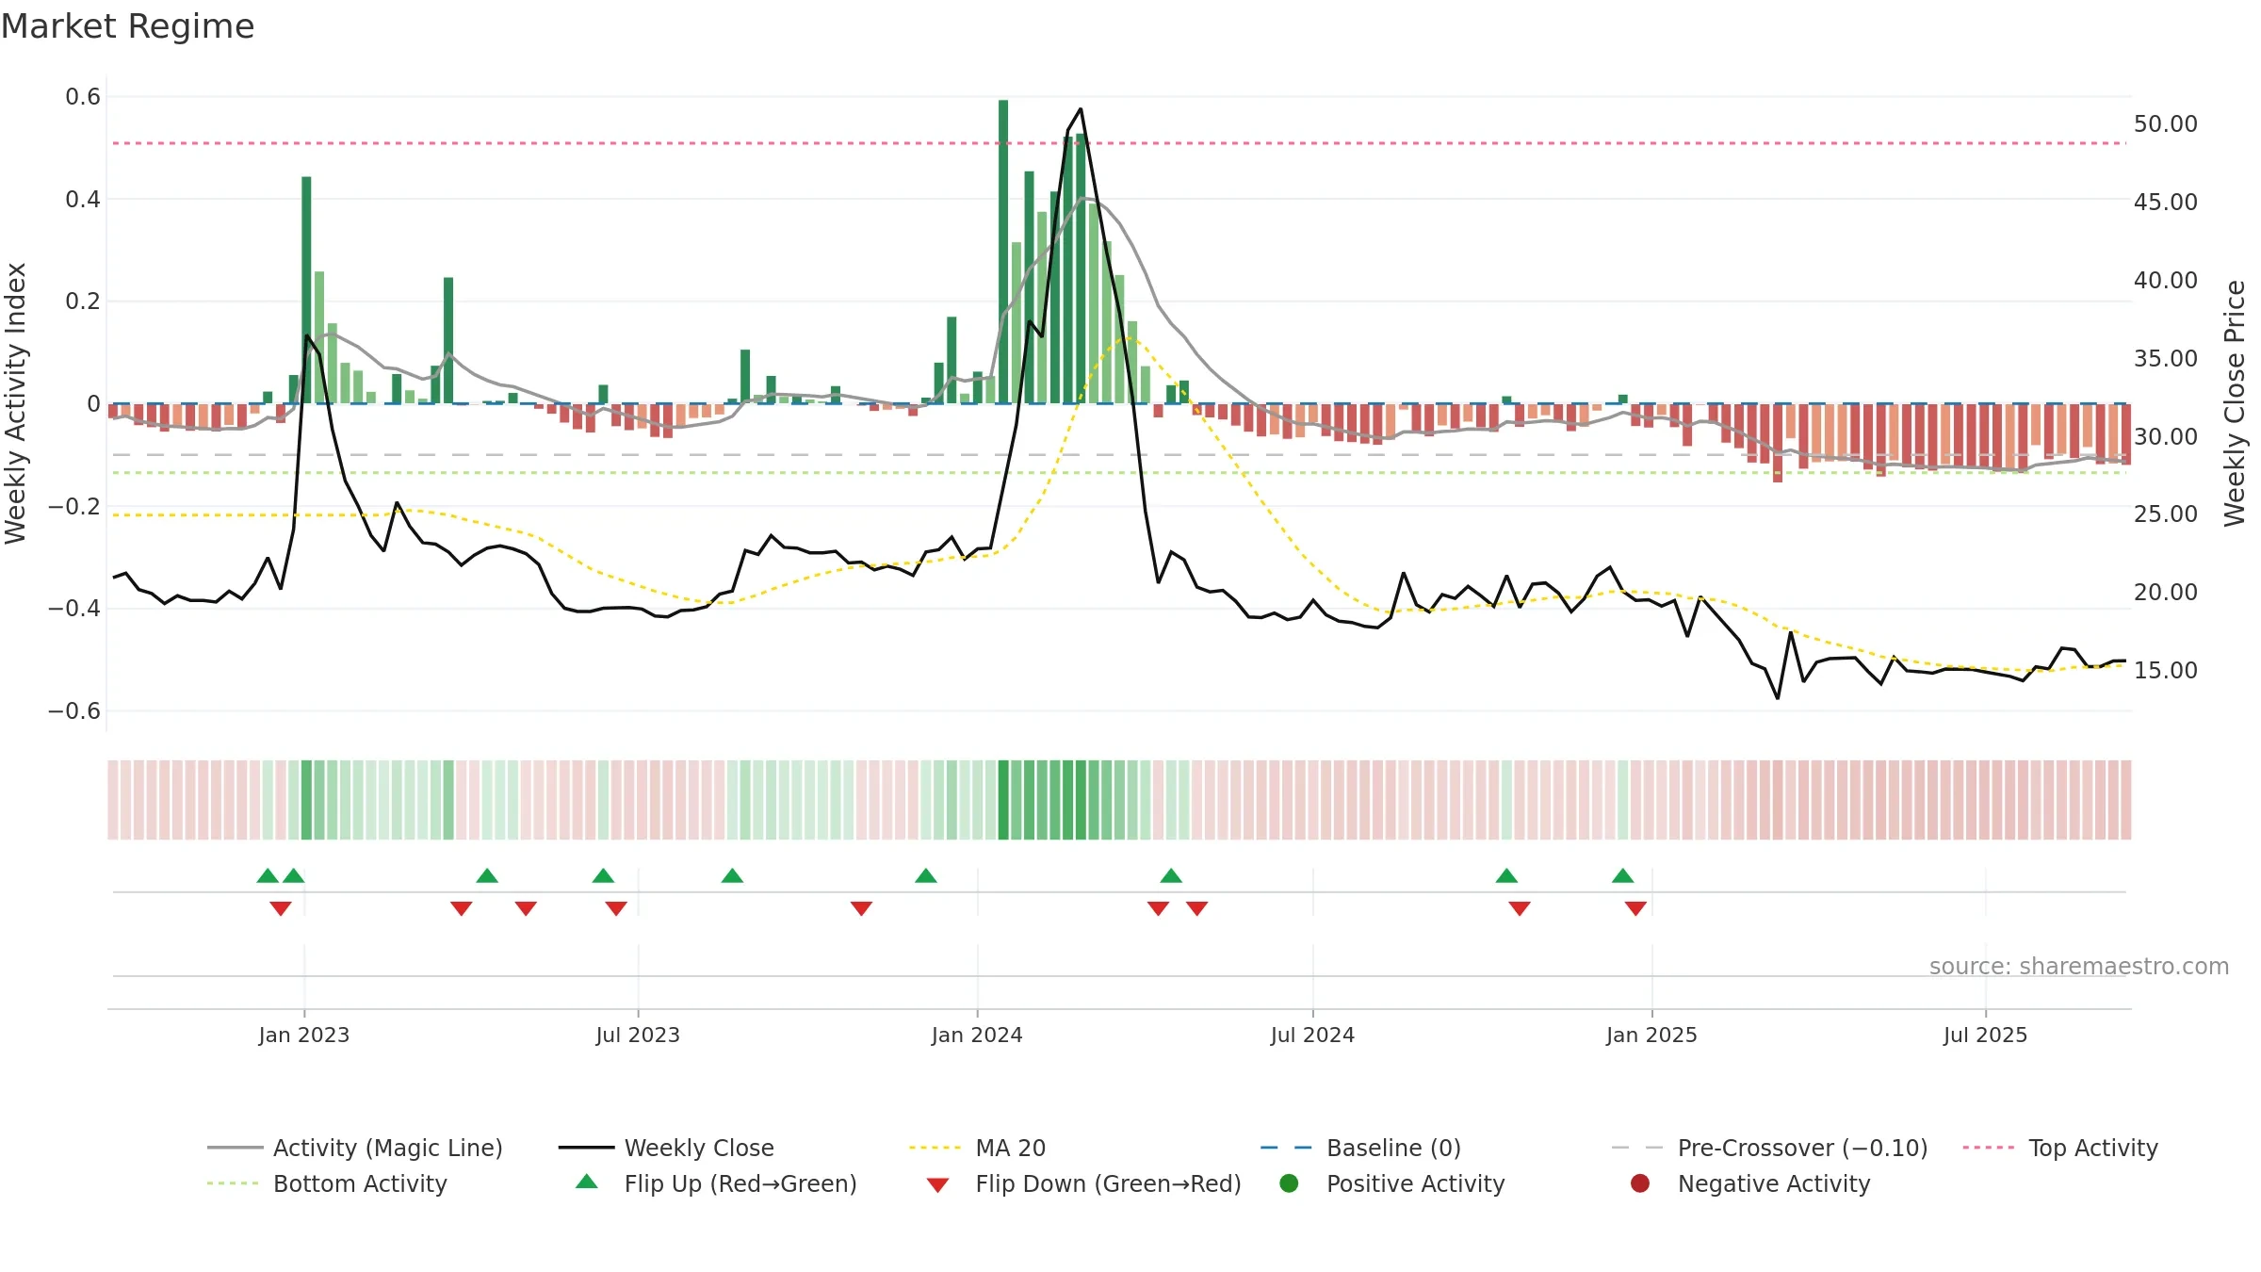Click the Jan 2024 x-axis label
2261x1272 pixels.
point(977,1035)
